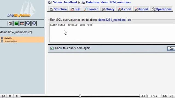Open the Query tab

coord(108,9)
